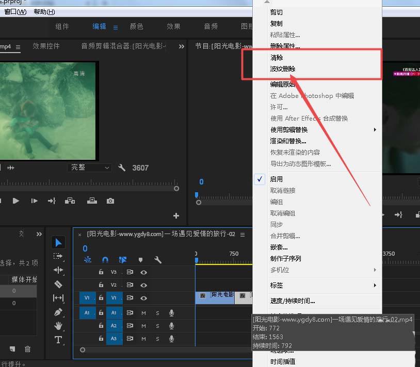
Task: Switch to the 颜色 workspace tab
Action: coord(136,27)
